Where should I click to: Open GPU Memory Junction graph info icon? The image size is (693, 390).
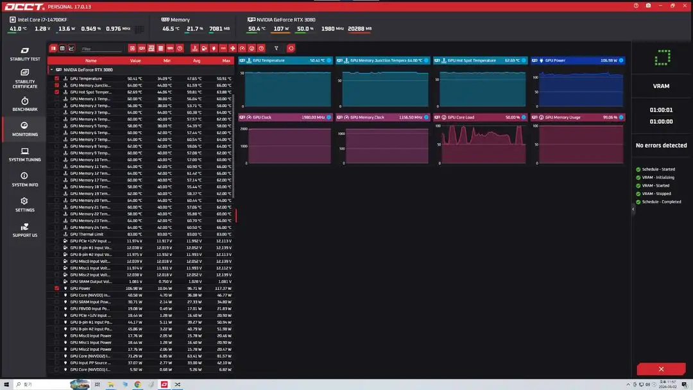pyautogui.click(x=427, y=60)
